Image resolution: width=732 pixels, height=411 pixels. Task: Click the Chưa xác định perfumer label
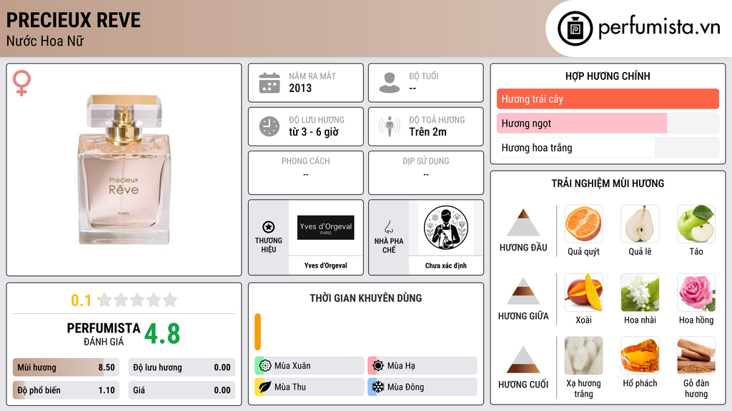coord(446,265)
